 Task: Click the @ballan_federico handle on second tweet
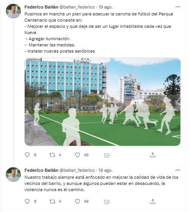pos(77,170)
